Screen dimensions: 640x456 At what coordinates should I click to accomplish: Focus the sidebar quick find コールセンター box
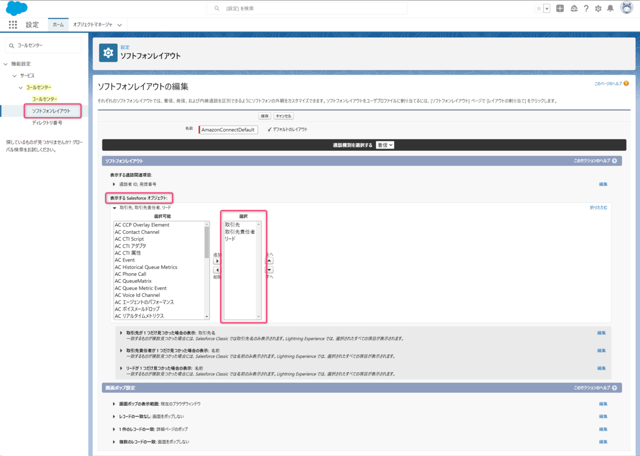pyautogui.click(x=44, y=45)
